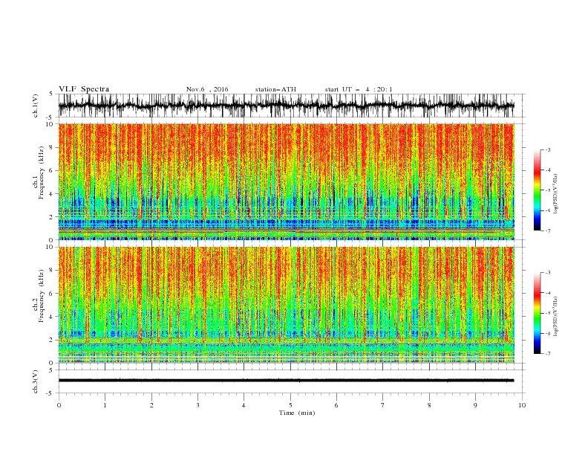Click the ch.2 spectrogram plot area

286,305
